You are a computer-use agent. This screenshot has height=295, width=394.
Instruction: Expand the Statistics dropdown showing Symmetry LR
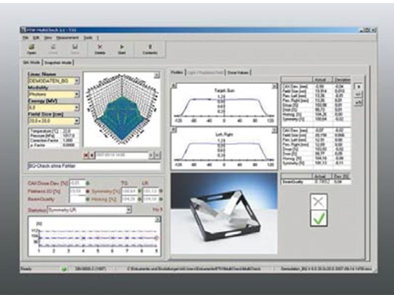pyautogui.click(x=129, y=210)
